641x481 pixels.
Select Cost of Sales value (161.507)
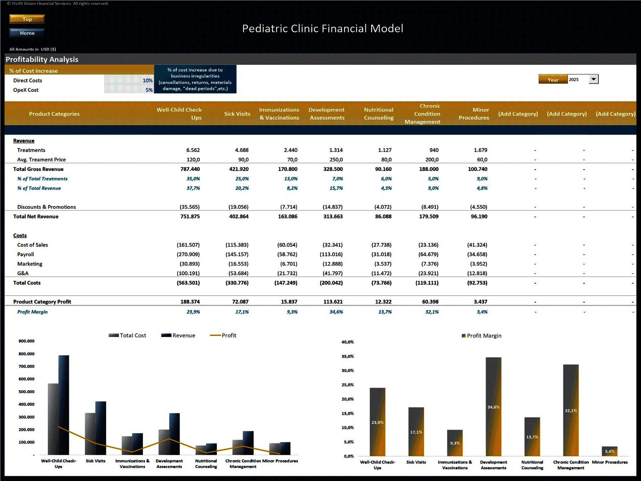[x=188, y=245]
